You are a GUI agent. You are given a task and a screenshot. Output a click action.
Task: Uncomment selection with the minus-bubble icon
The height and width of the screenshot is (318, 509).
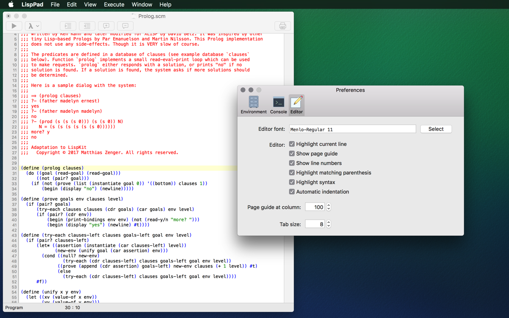coord(125,26)
